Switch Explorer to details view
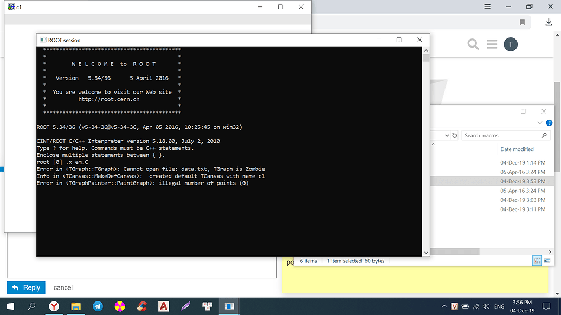 [537, 261]
